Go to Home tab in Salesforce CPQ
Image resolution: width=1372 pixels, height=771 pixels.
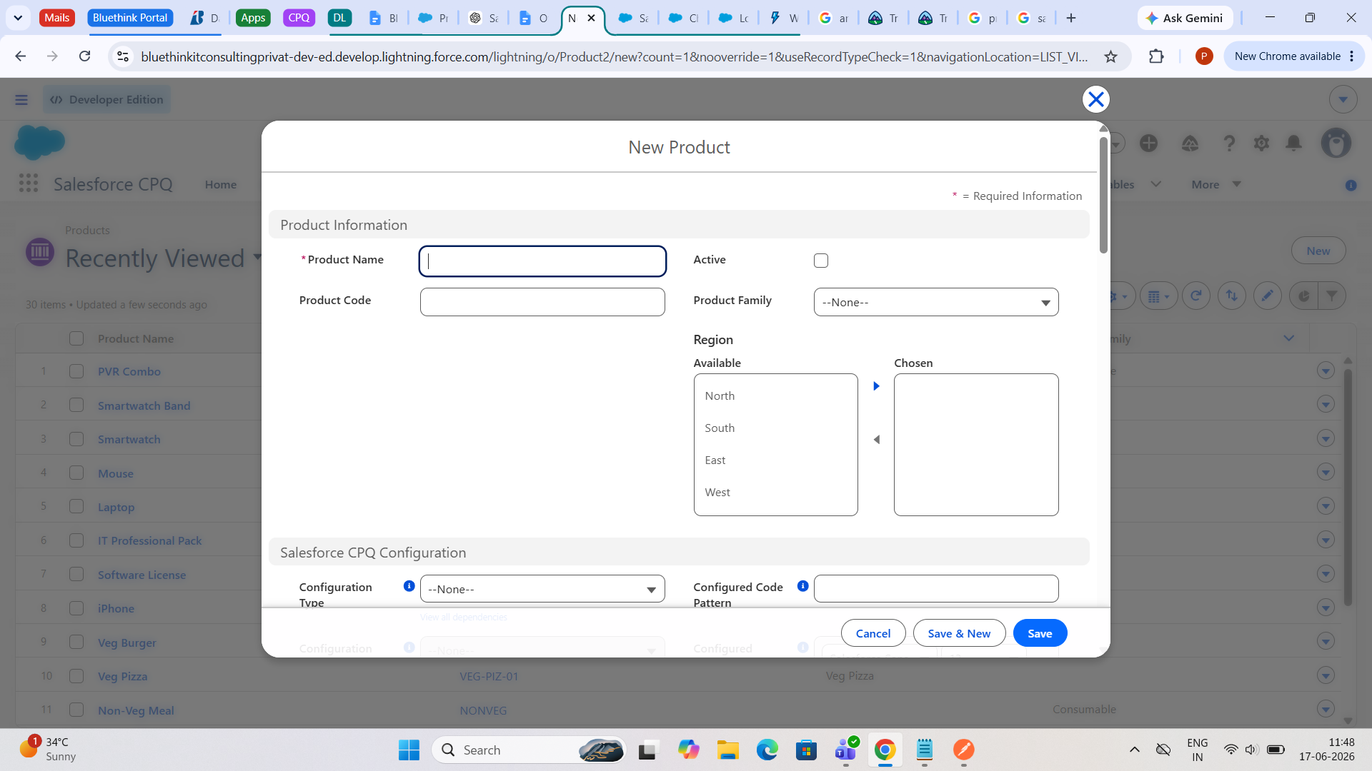coord(221,184)
